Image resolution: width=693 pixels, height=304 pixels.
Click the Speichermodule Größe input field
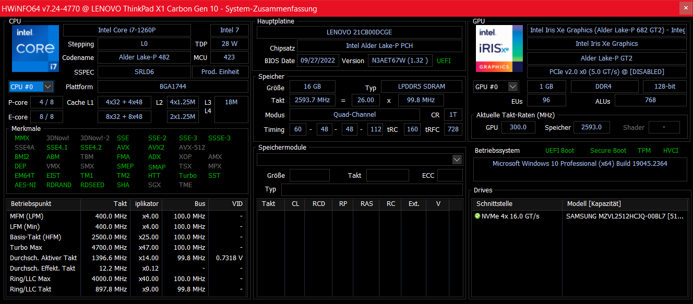point(309,175)
